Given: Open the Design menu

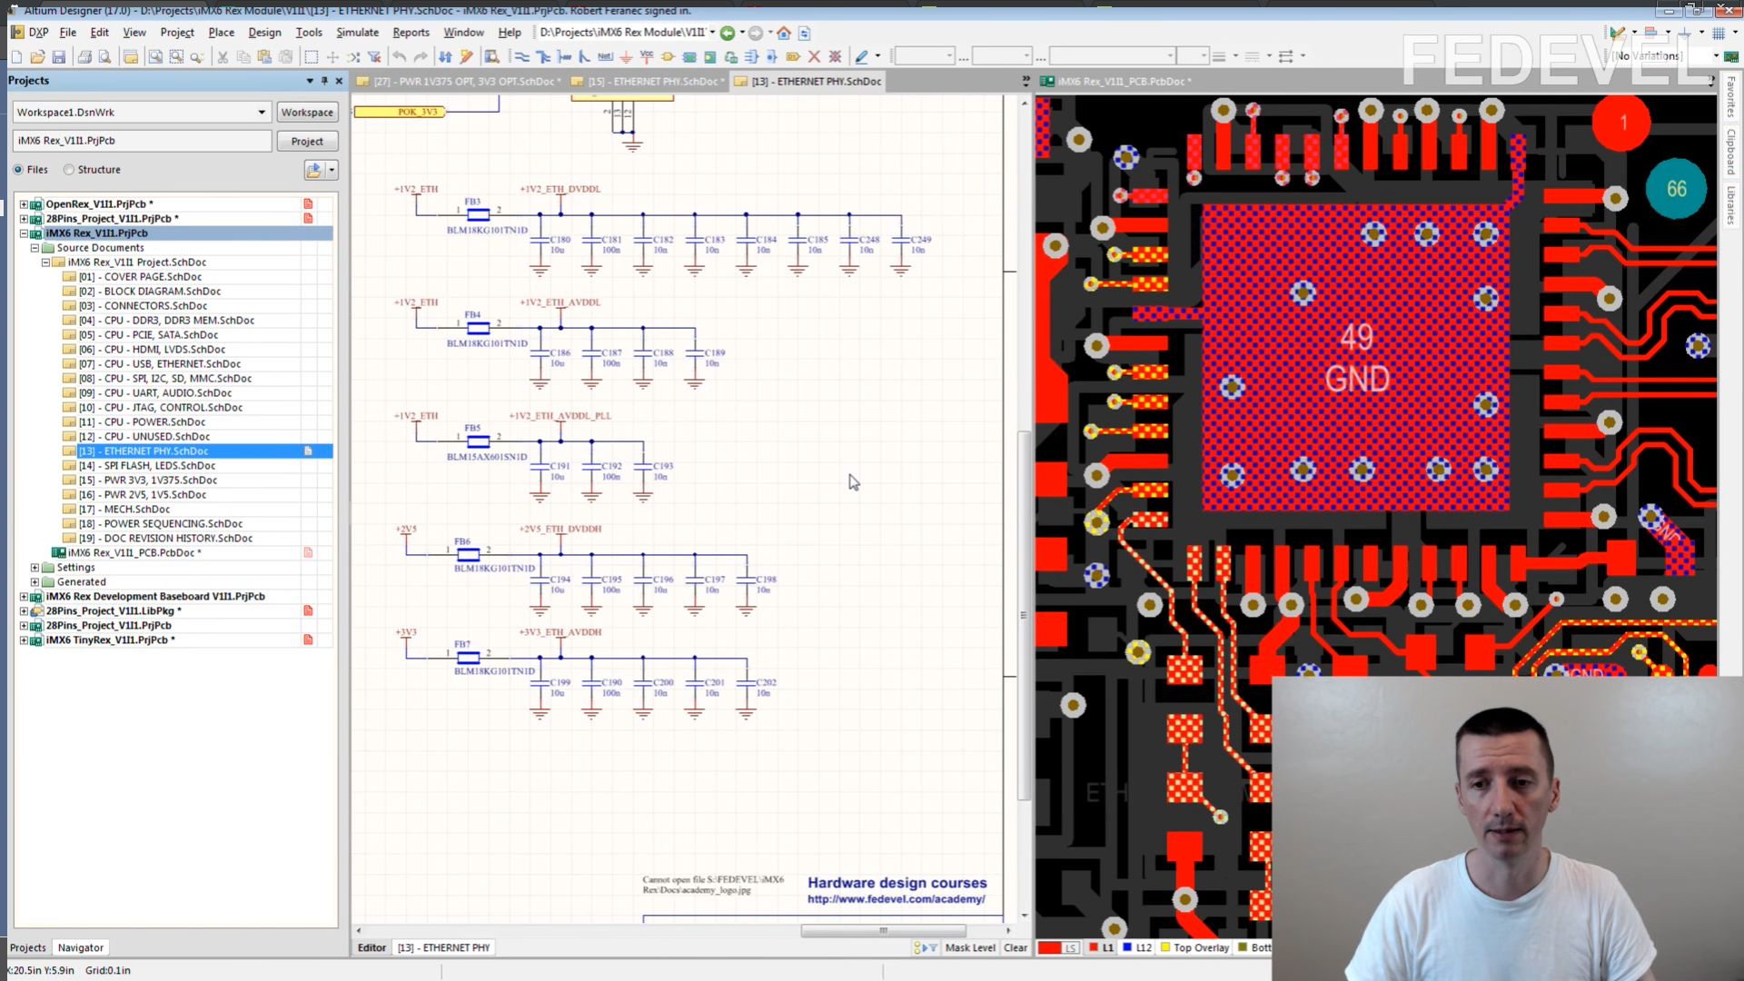Looking at the screenshot, I should coord(264,32).
